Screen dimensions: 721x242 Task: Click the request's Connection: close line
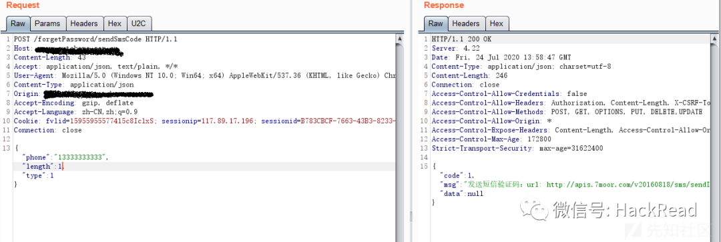(x=48, y=131)
